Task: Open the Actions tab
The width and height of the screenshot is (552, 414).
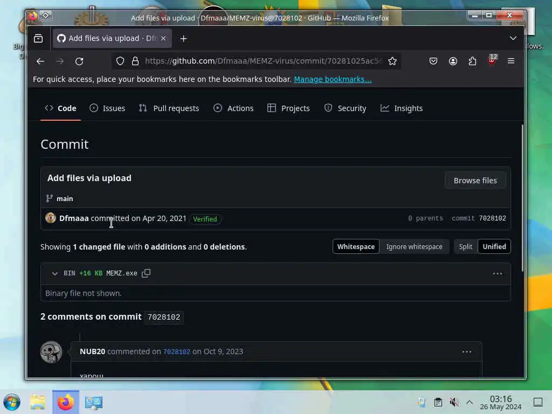Action: click(x=233, y=108)
